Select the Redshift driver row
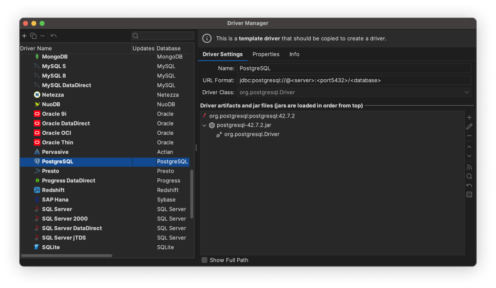 [105, 190]
